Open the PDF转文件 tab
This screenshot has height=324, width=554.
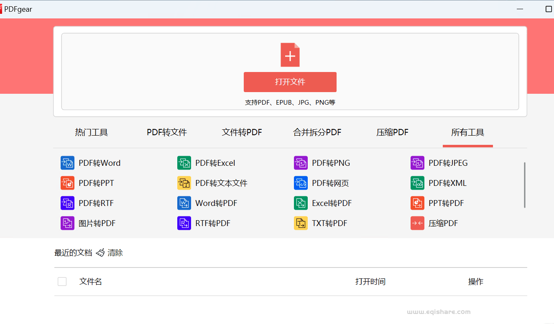pyautogui.click(x=166, y=133)
